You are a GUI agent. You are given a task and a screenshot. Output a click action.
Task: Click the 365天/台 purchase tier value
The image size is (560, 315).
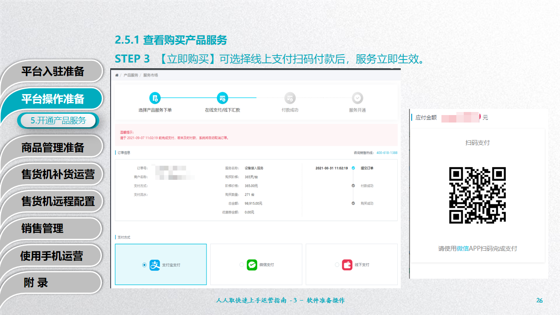(252, 177)
